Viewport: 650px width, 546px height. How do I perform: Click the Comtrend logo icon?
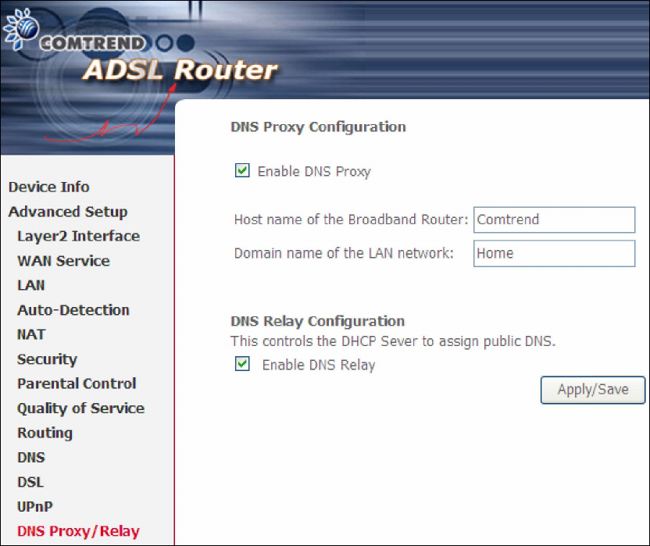point(21,29)
